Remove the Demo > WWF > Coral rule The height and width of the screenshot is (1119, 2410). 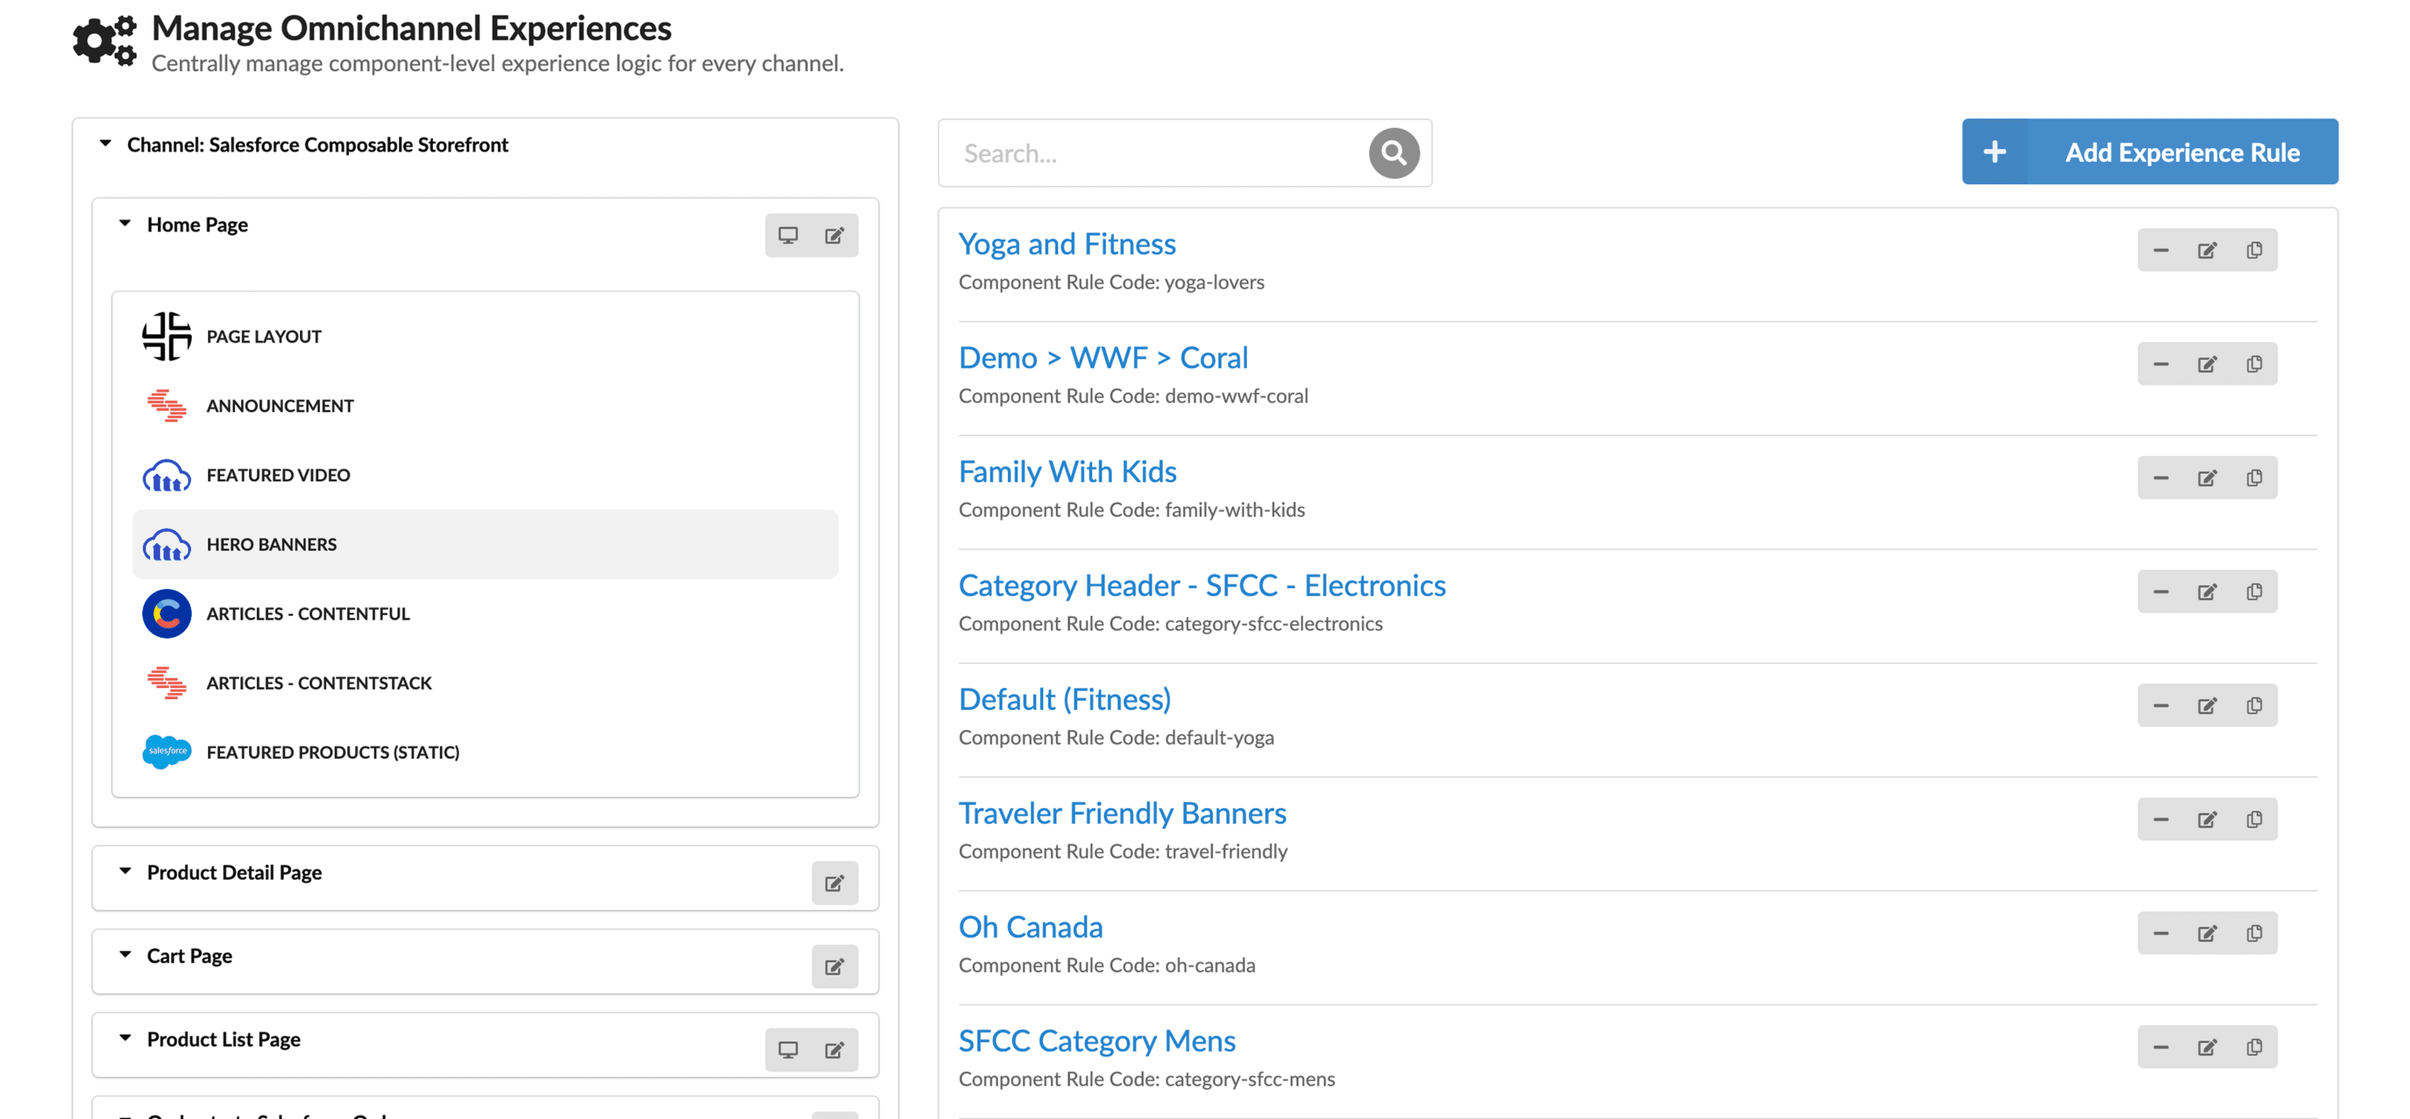click(2161, 364)
